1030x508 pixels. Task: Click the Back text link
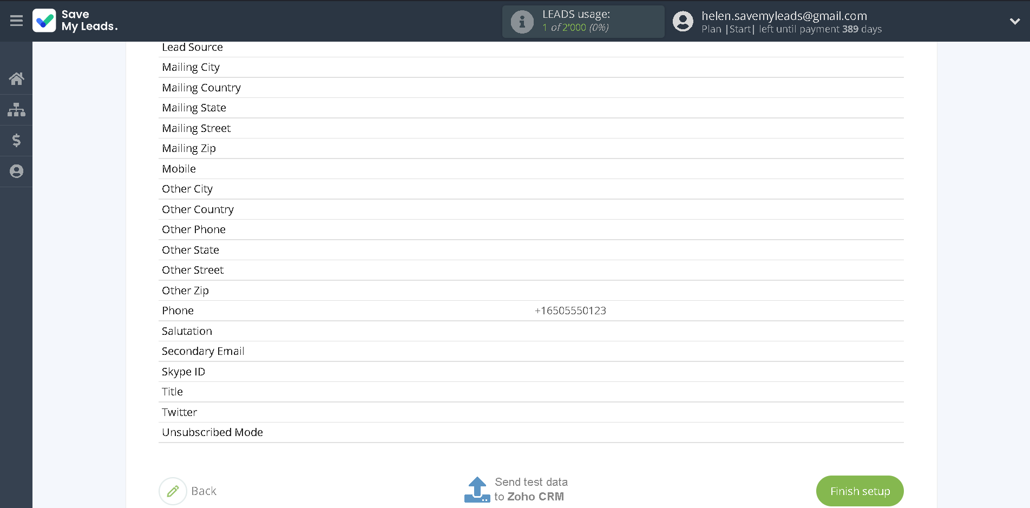204,491
